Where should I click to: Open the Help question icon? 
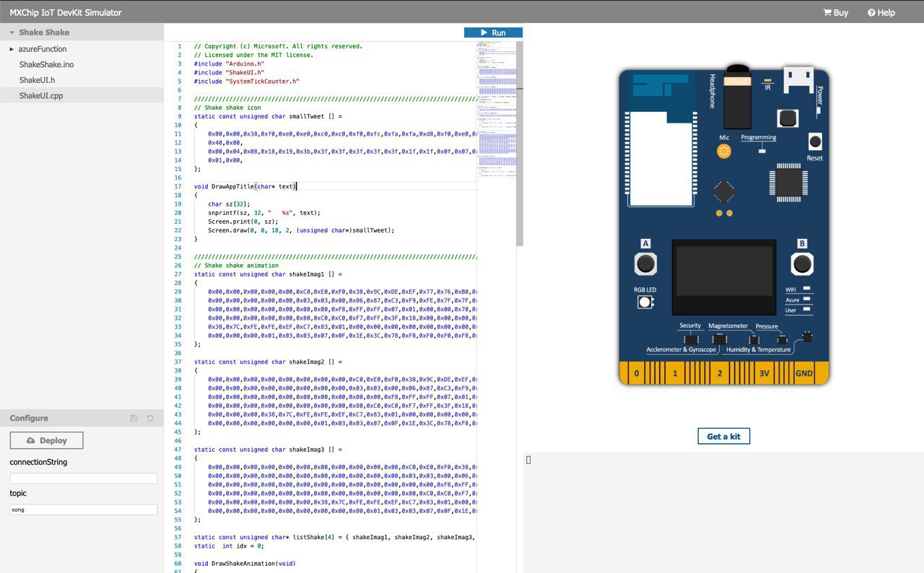(x=871, y=12)
